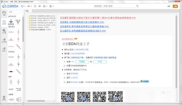
Task: Expand the Arduino_Uno_Shield guide folder
Action: click(x=28, y=25)
